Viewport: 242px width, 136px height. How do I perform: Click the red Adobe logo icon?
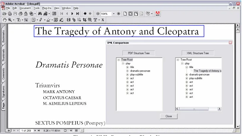tap(157, 14)
